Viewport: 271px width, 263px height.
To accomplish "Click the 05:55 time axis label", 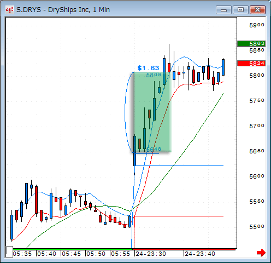I will pos(121,254).
